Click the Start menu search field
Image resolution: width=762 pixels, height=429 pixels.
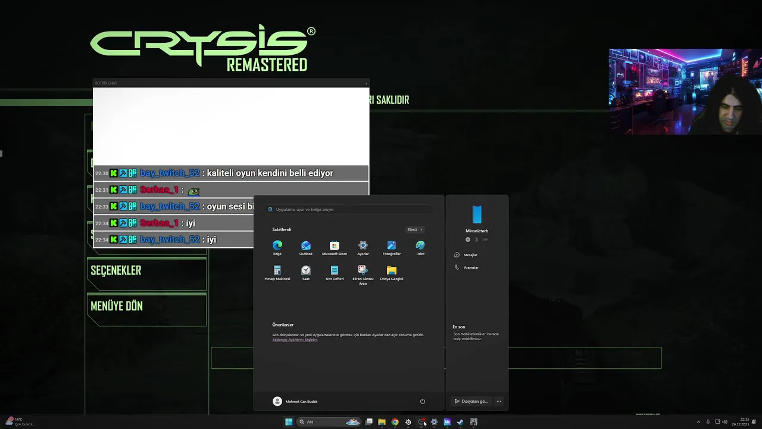tap(349, 210)
